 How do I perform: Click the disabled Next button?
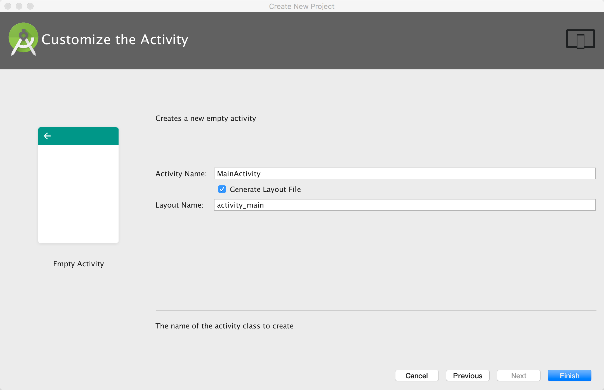(518, 375)
